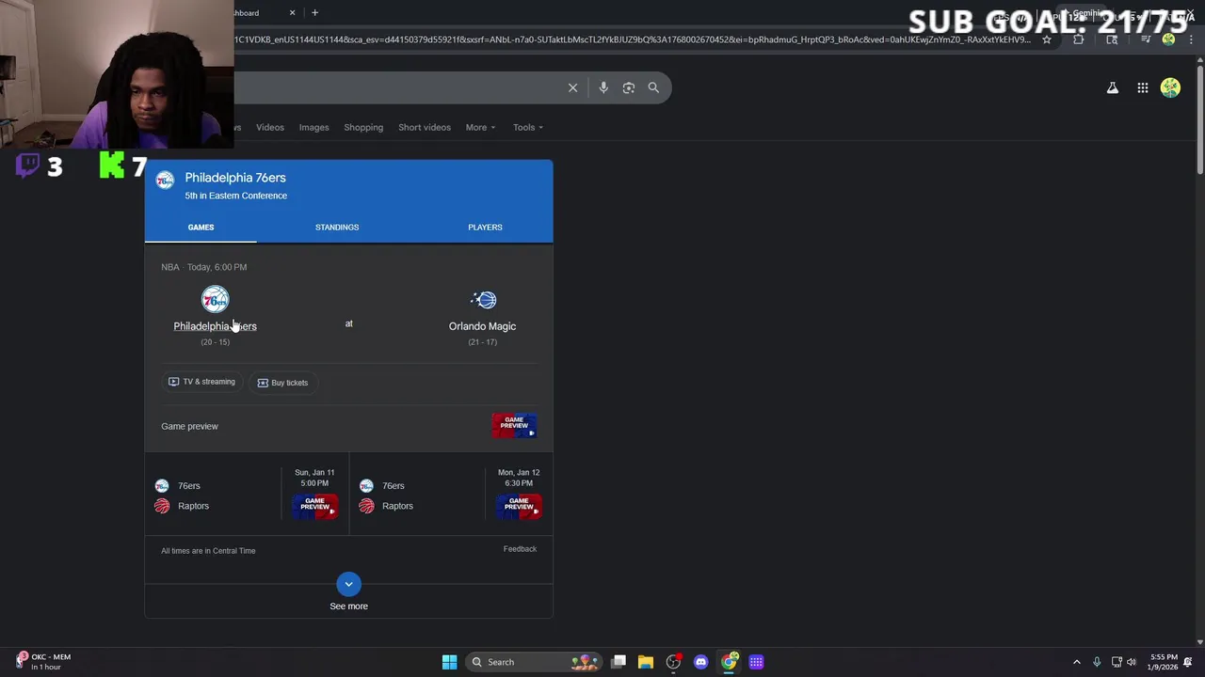Expand the More search filters dropdown
The width and height of the screenshot is (1205, 677).
point(480,127)
